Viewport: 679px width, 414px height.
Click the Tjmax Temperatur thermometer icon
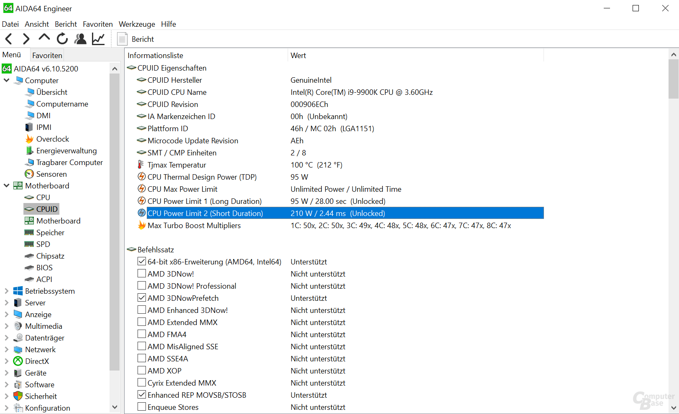point(141,165)
